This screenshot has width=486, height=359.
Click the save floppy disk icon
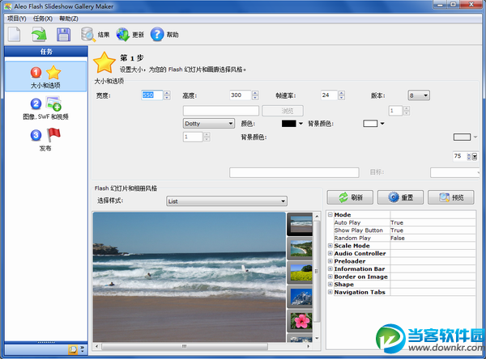[63, 34]
